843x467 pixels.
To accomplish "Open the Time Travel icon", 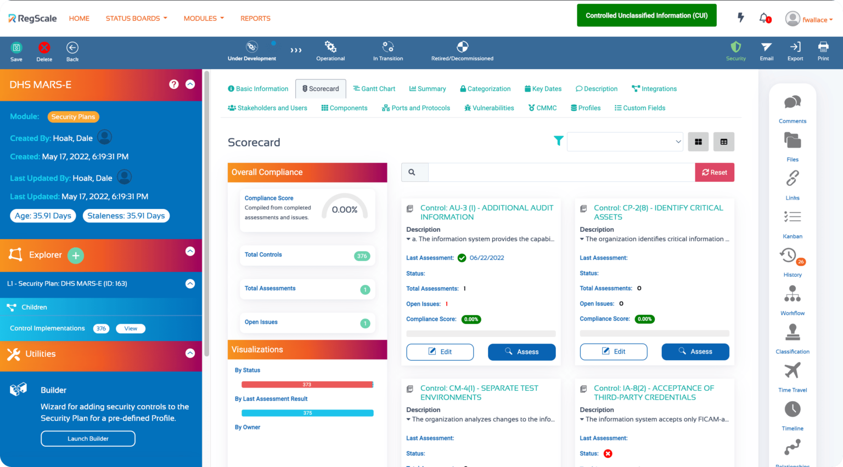I will pyautogui.click(x=793, y=371).
